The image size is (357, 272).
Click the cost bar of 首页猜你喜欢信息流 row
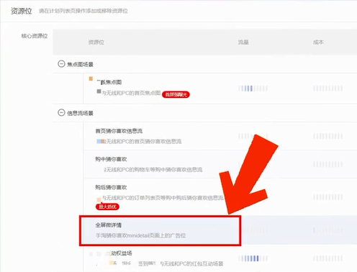327,137
